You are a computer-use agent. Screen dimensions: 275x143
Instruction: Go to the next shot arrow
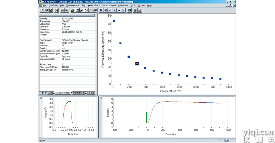(115, 10)
